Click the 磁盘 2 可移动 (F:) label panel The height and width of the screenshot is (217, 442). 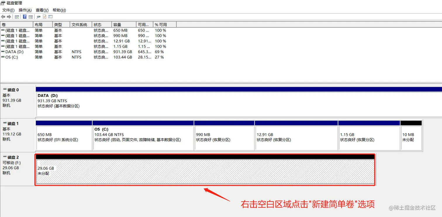click(x=18, y=169)
